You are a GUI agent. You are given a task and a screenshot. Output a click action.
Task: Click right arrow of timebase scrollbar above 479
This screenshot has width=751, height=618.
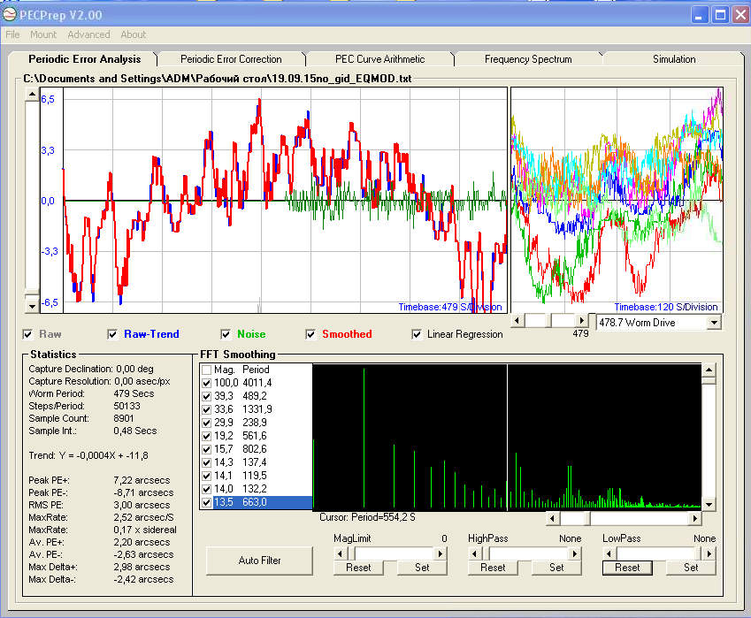tap(581, 320)
